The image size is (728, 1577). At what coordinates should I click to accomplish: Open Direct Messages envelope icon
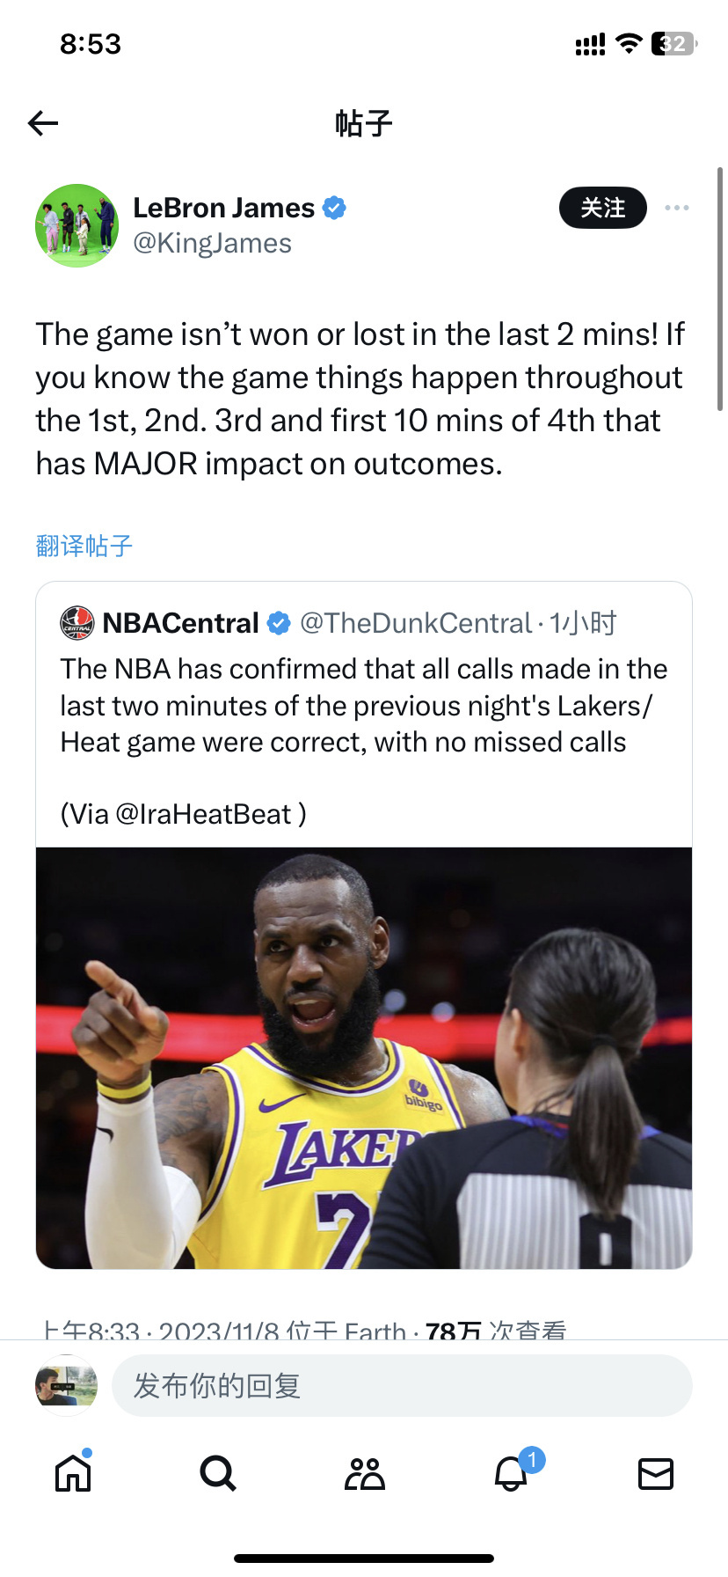click(x=655, y=1472)
